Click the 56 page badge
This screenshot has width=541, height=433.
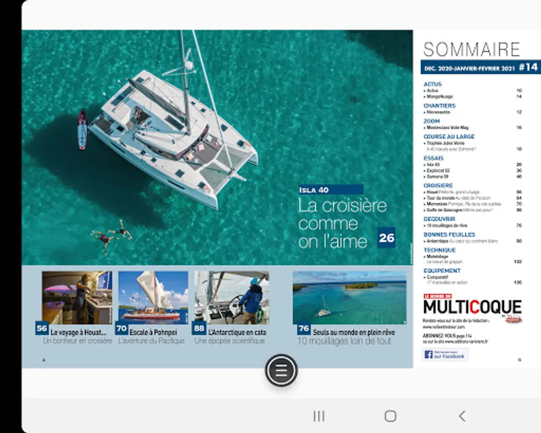[42, 328]
